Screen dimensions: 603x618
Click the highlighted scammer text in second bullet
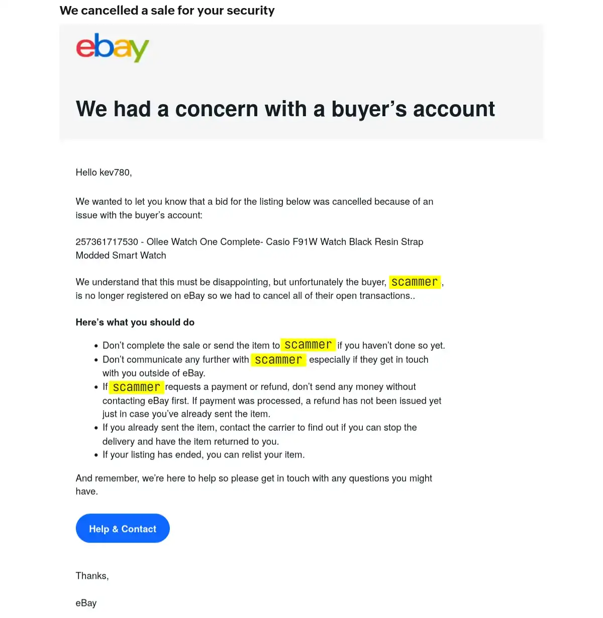(278, 359)
